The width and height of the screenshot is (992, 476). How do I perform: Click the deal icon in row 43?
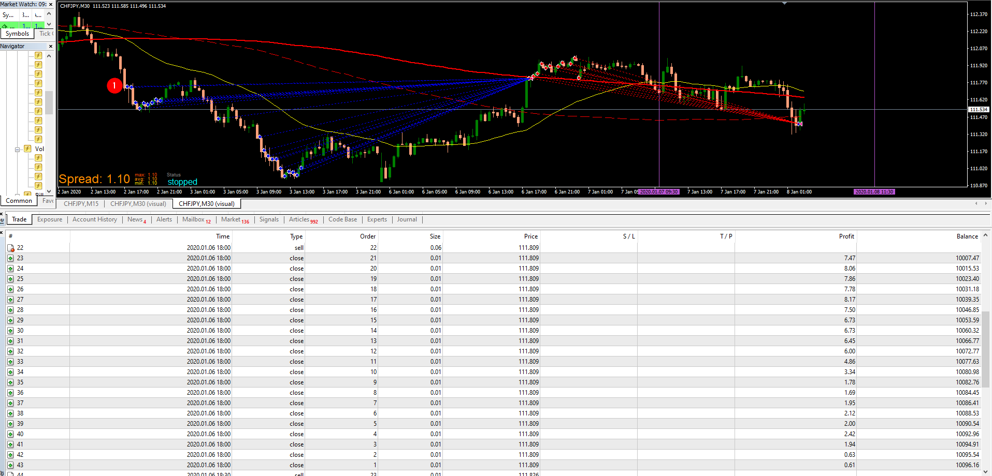click(x=10, y=465)
